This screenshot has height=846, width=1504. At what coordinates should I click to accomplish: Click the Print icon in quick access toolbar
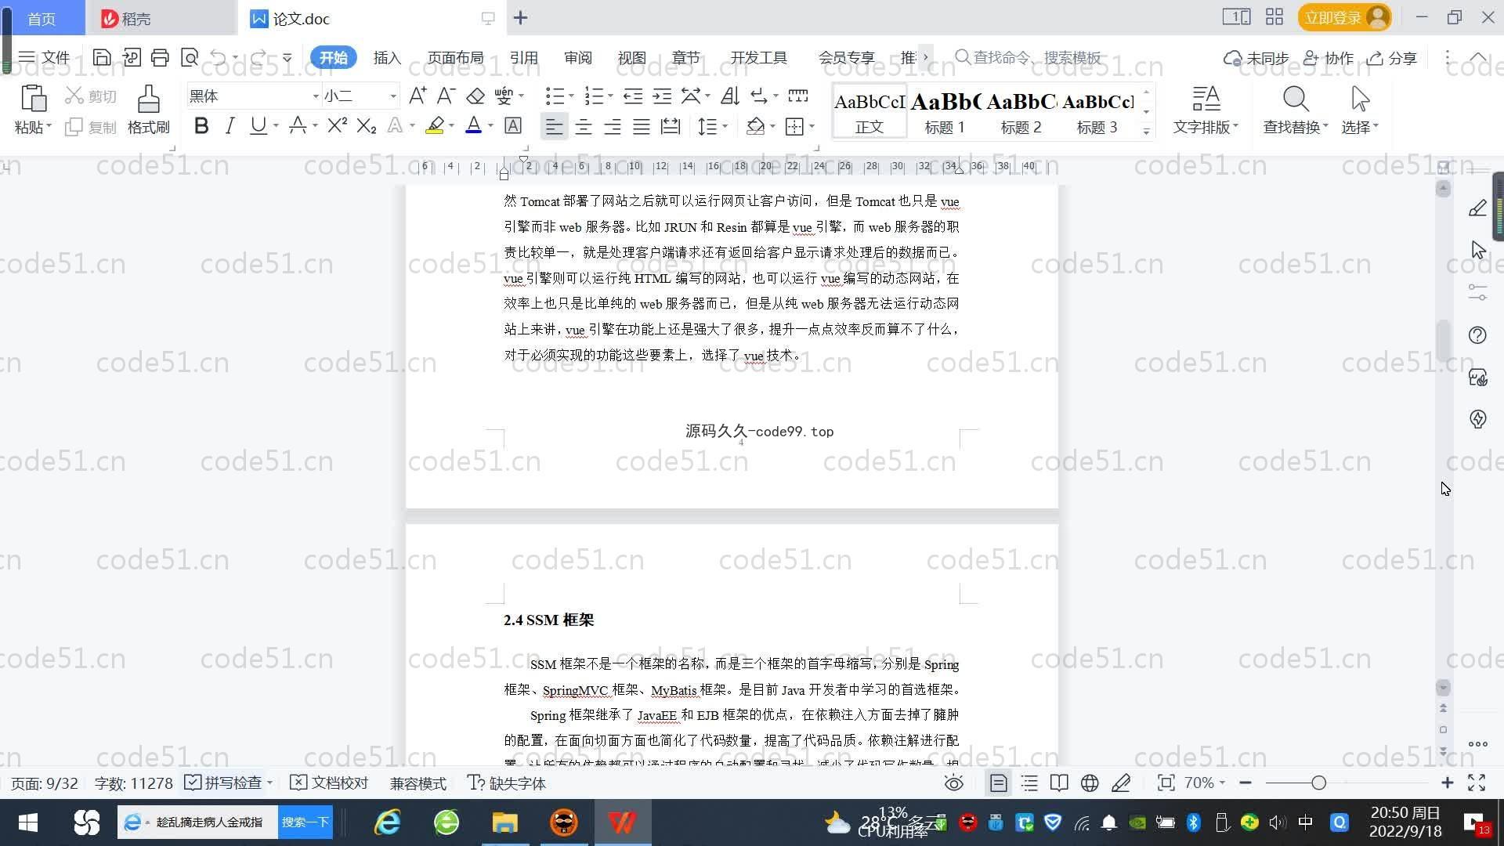pyautogui.click(x=160, y=57)
